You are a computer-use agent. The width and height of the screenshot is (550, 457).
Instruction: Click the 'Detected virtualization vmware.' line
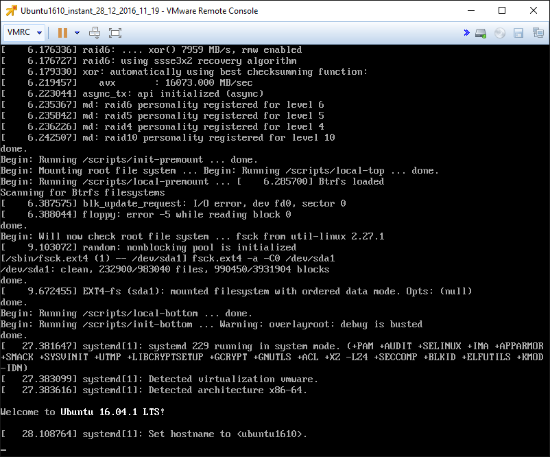coord(159,379)
